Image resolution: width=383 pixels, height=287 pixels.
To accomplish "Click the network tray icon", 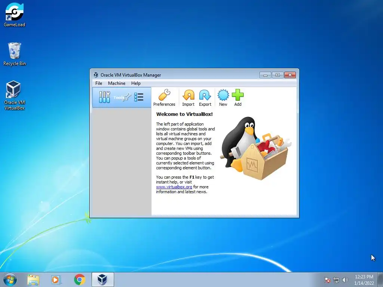I will (336, 280).
